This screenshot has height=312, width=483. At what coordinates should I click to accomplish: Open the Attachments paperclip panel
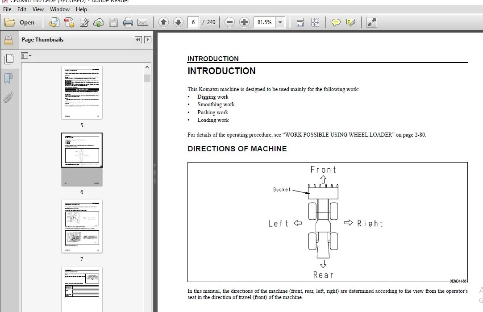tap(8, 98)
